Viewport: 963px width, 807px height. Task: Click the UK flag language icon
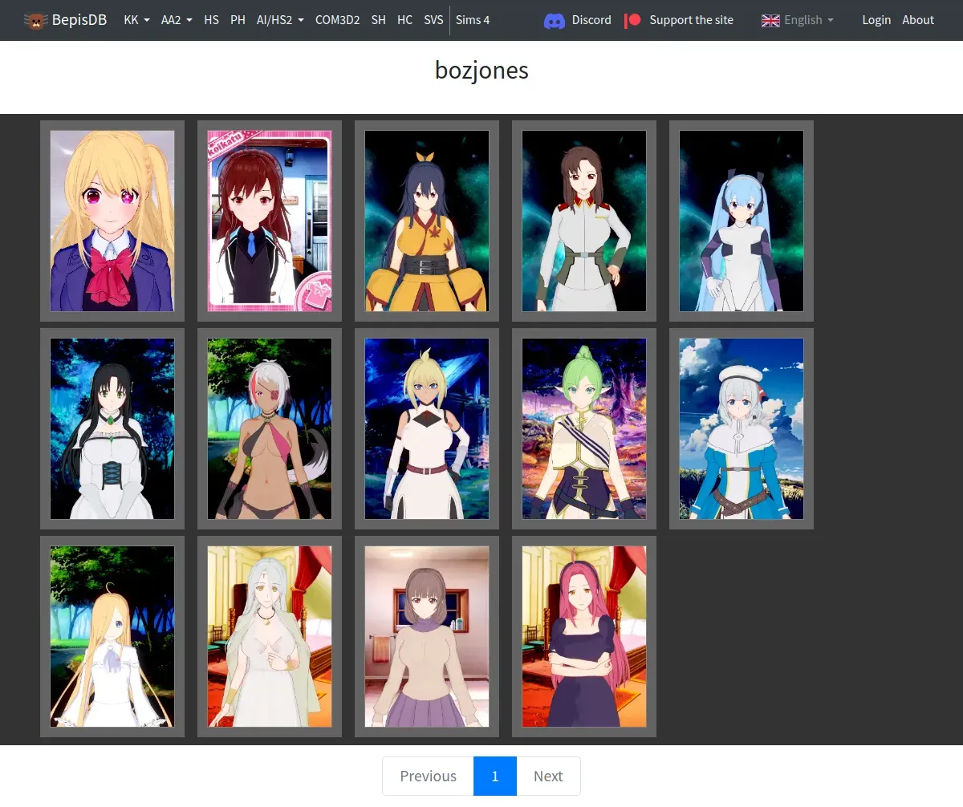click(x=770, y=20)
